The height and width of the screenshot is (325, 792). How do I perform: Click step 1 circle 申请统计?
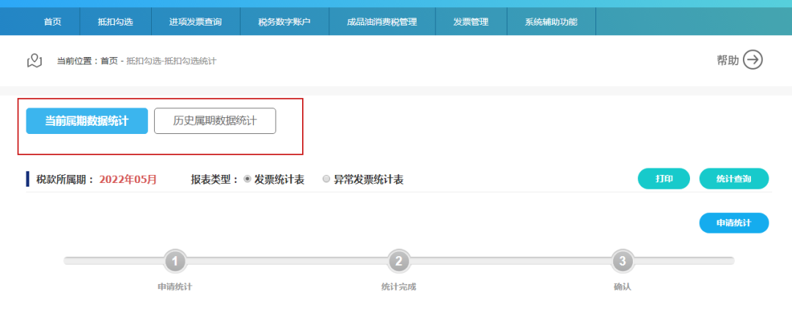pyautogui.click(x=175, y=261)
